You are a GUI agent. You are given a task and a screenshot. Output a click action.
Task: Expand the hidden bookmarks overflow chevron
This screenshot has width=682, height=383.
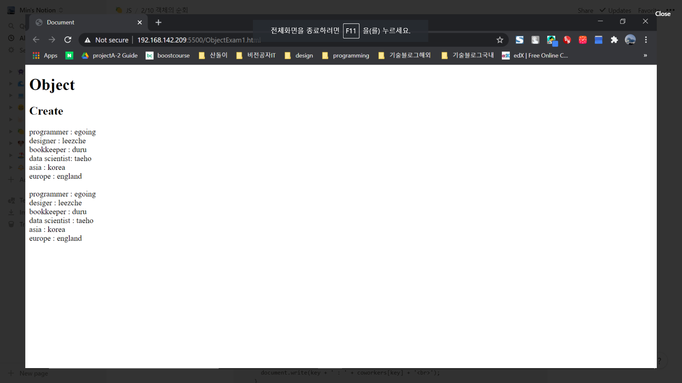[645, 55]
